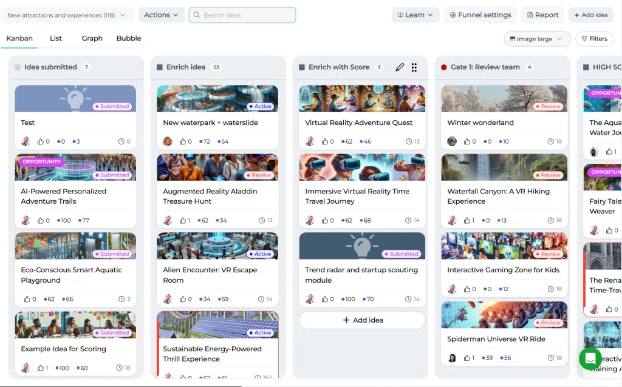Open the Image large view dropdown

(x=537, y=39)
